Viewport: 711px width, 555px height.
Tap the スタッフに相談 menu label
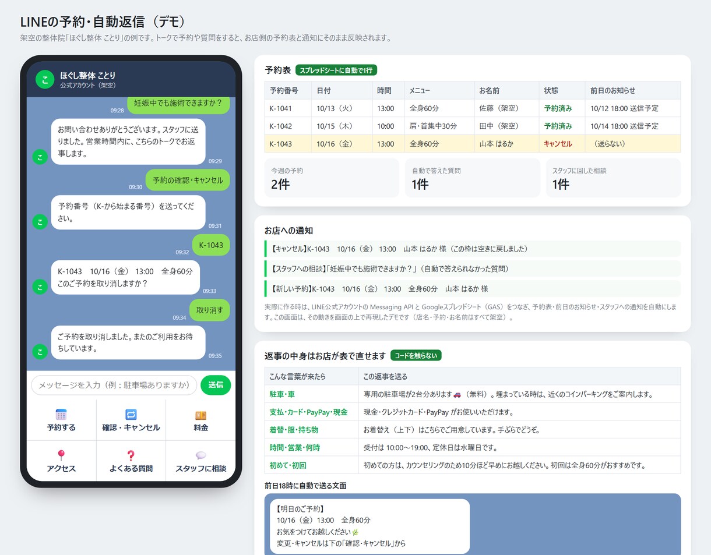(201, 468)
